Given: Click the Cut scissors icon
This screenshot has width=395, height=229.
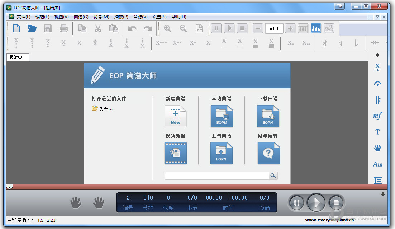Looking at the screenshot, I should coord(98,28).
